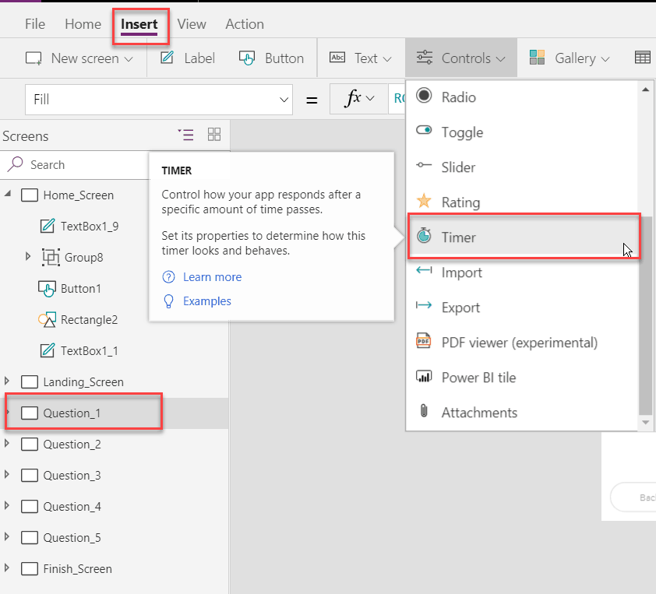Switch screens panel to tree list view
Viewport: 656px width, 594px height.
pyautogui.click(x=185, y=135)
